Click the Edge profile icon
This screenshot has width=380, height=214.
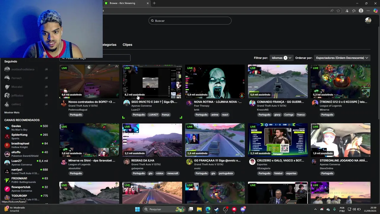[x=361, y=11]
